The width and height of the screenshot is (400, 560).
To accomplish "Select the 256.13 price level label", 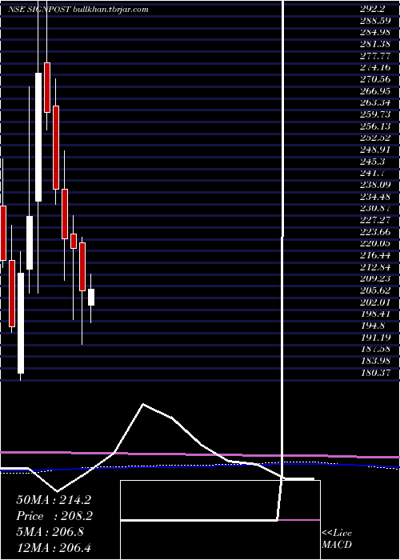I will [x=375, y=127].
